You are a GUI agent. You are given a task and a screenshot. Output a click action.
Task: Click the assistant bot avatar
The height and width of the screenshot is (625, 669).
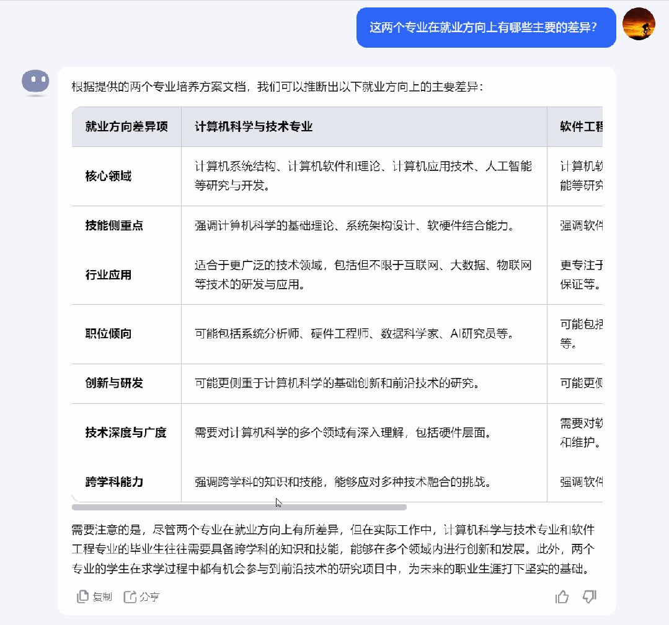pos(35,81)
